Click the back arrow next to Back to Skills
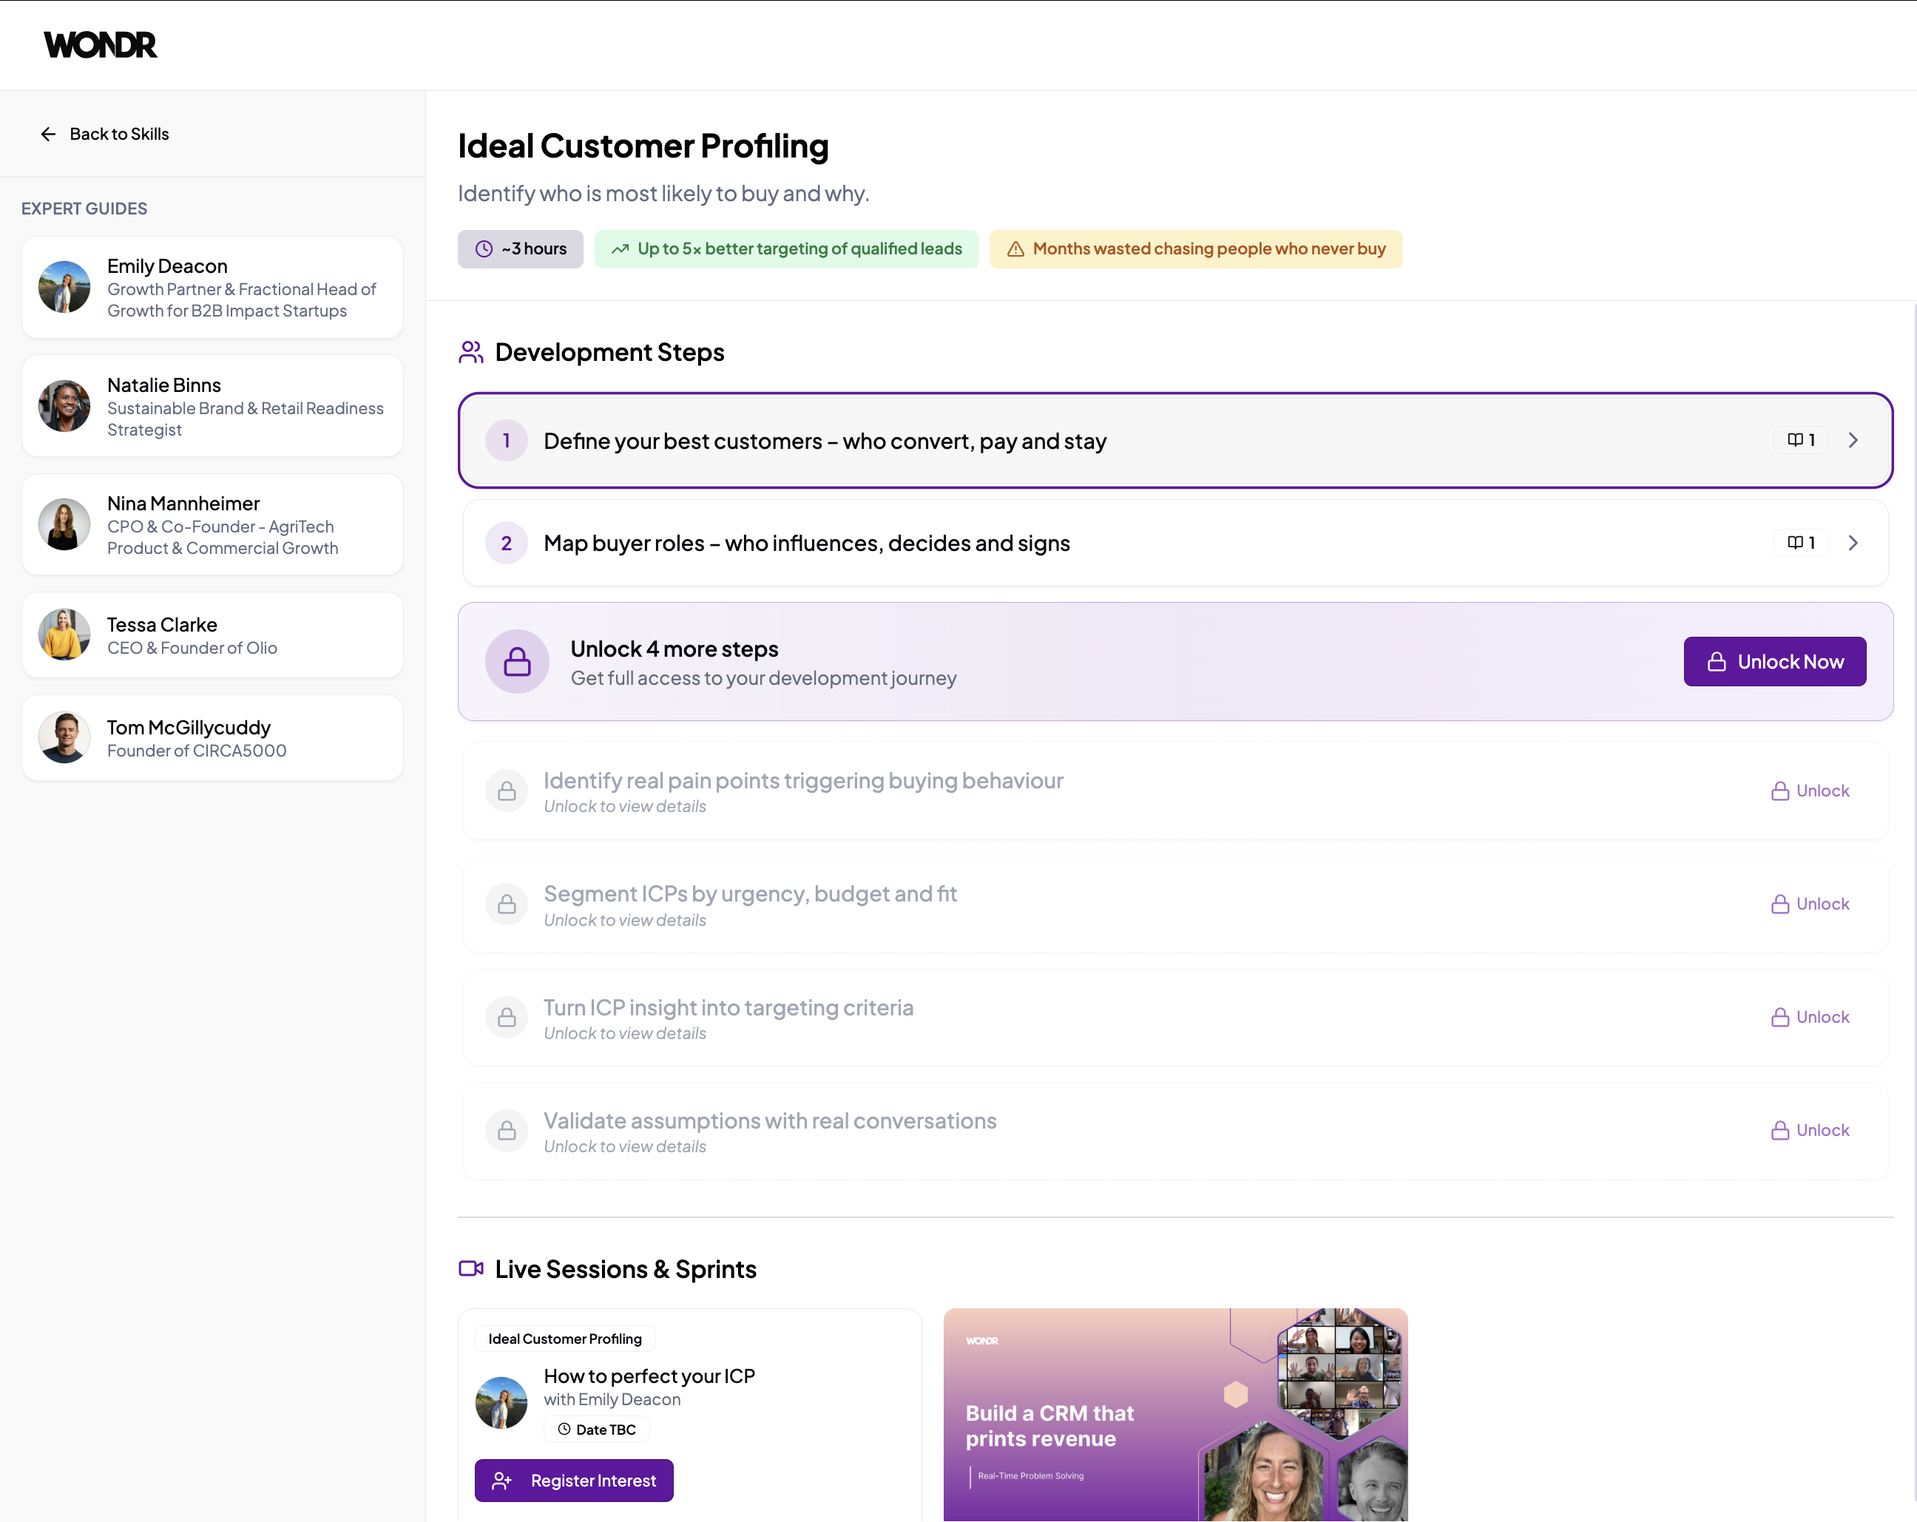 [x=48, y=133]
